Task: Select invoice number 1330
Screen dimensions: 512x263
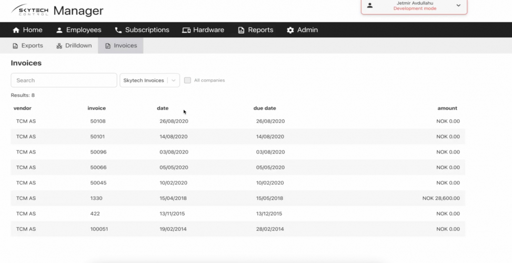Action: coord(96,198)
